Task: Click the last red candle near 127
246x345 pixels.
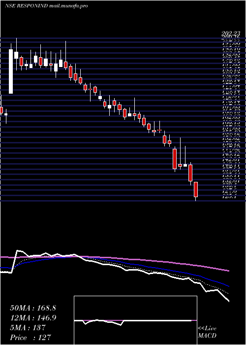Action: pos(196,189)
